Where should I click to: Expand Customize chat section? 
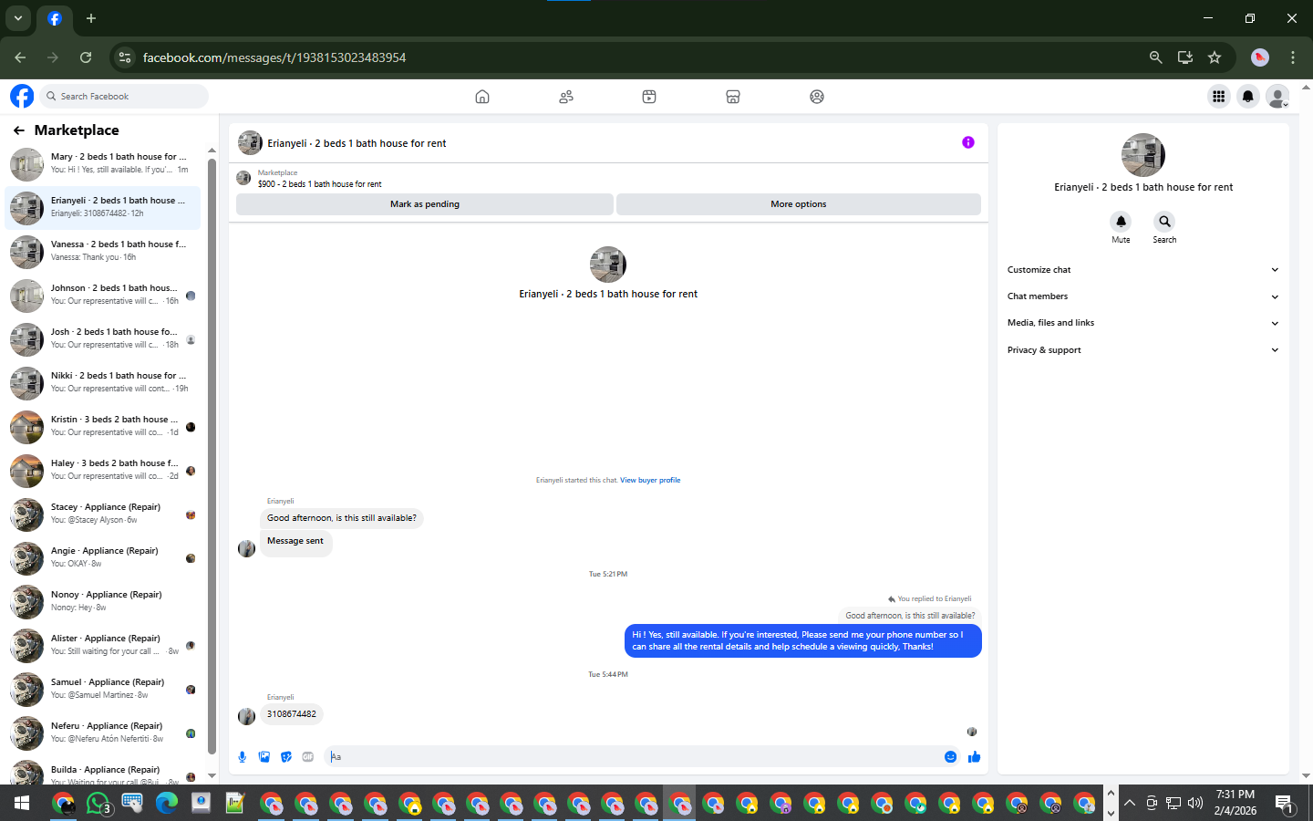click(x=1142, y=270)
